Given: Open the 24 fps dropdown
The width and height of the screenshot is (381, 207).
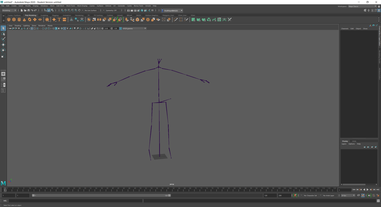Looking at the screenshot, I should [348, 195].
